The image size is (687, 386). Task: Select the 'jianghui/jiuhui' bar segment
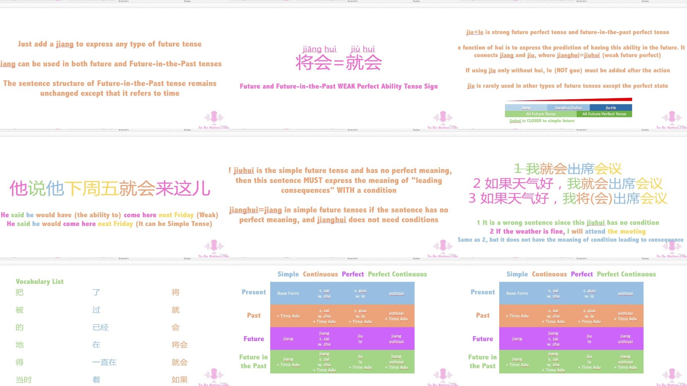tap(568, 108)
